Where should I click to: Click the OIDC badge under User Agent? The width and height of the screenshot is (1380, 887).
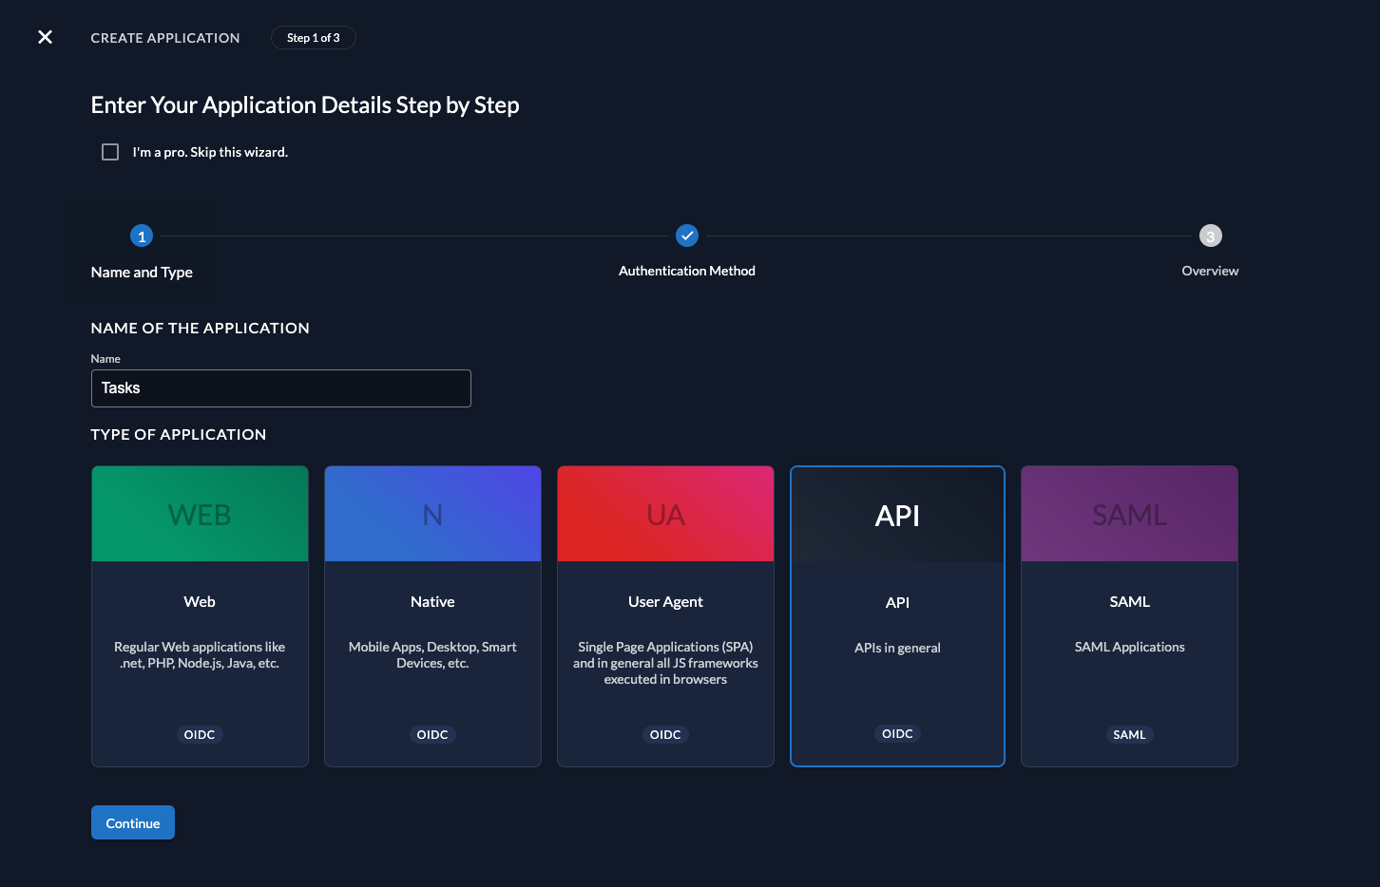665,734
